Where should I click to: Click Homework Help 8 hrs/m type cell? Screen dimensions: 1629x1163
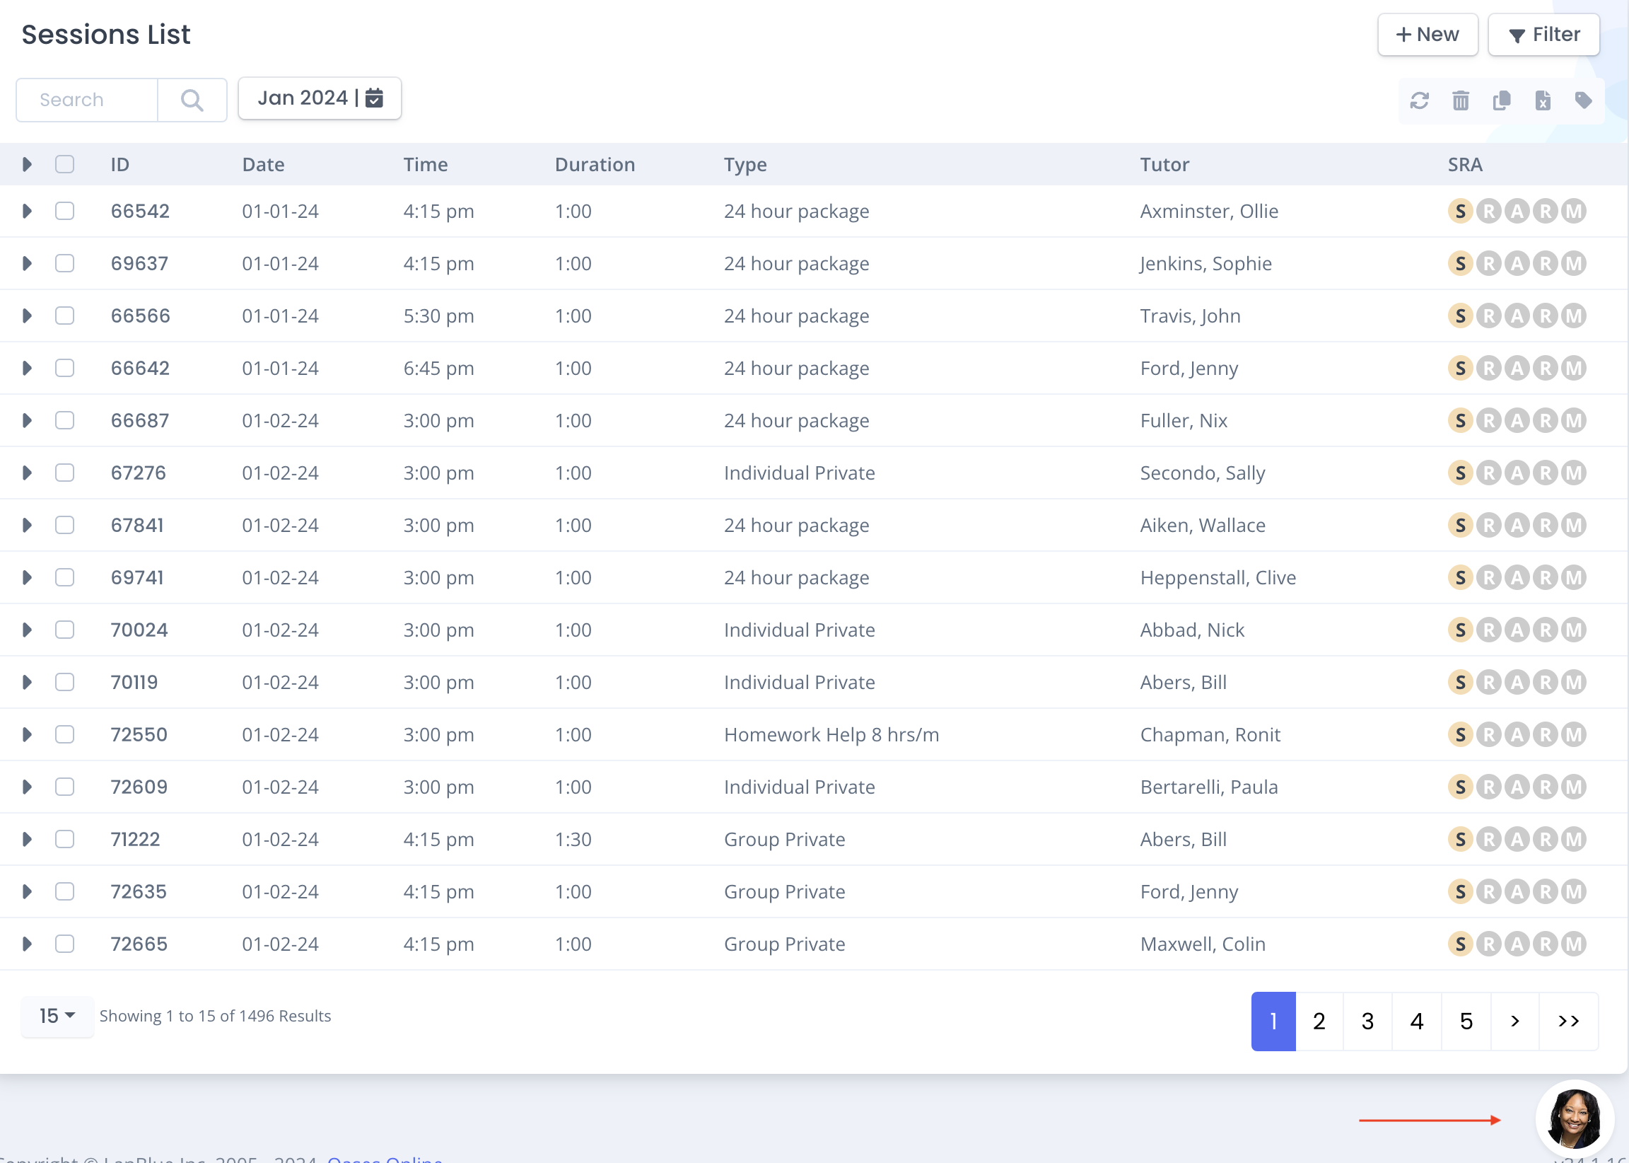pyautogui.click(x=831, y=734)
